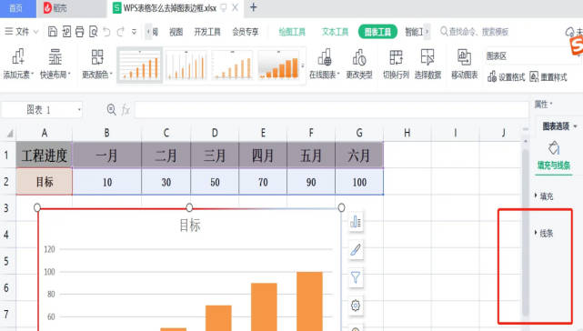This screenshot has width=583, height=331.
Task: Click 重置样式 reset style button
Action: [548, 77]
